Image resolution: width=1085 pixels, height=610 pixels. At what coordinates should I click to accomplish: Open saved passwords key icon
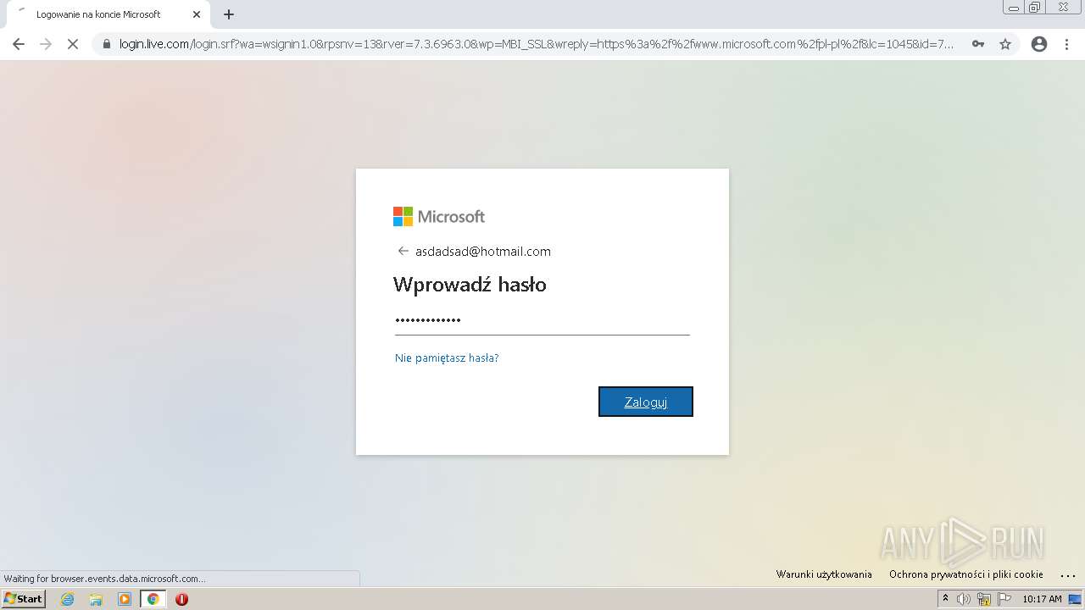click(x=978, y=44)
